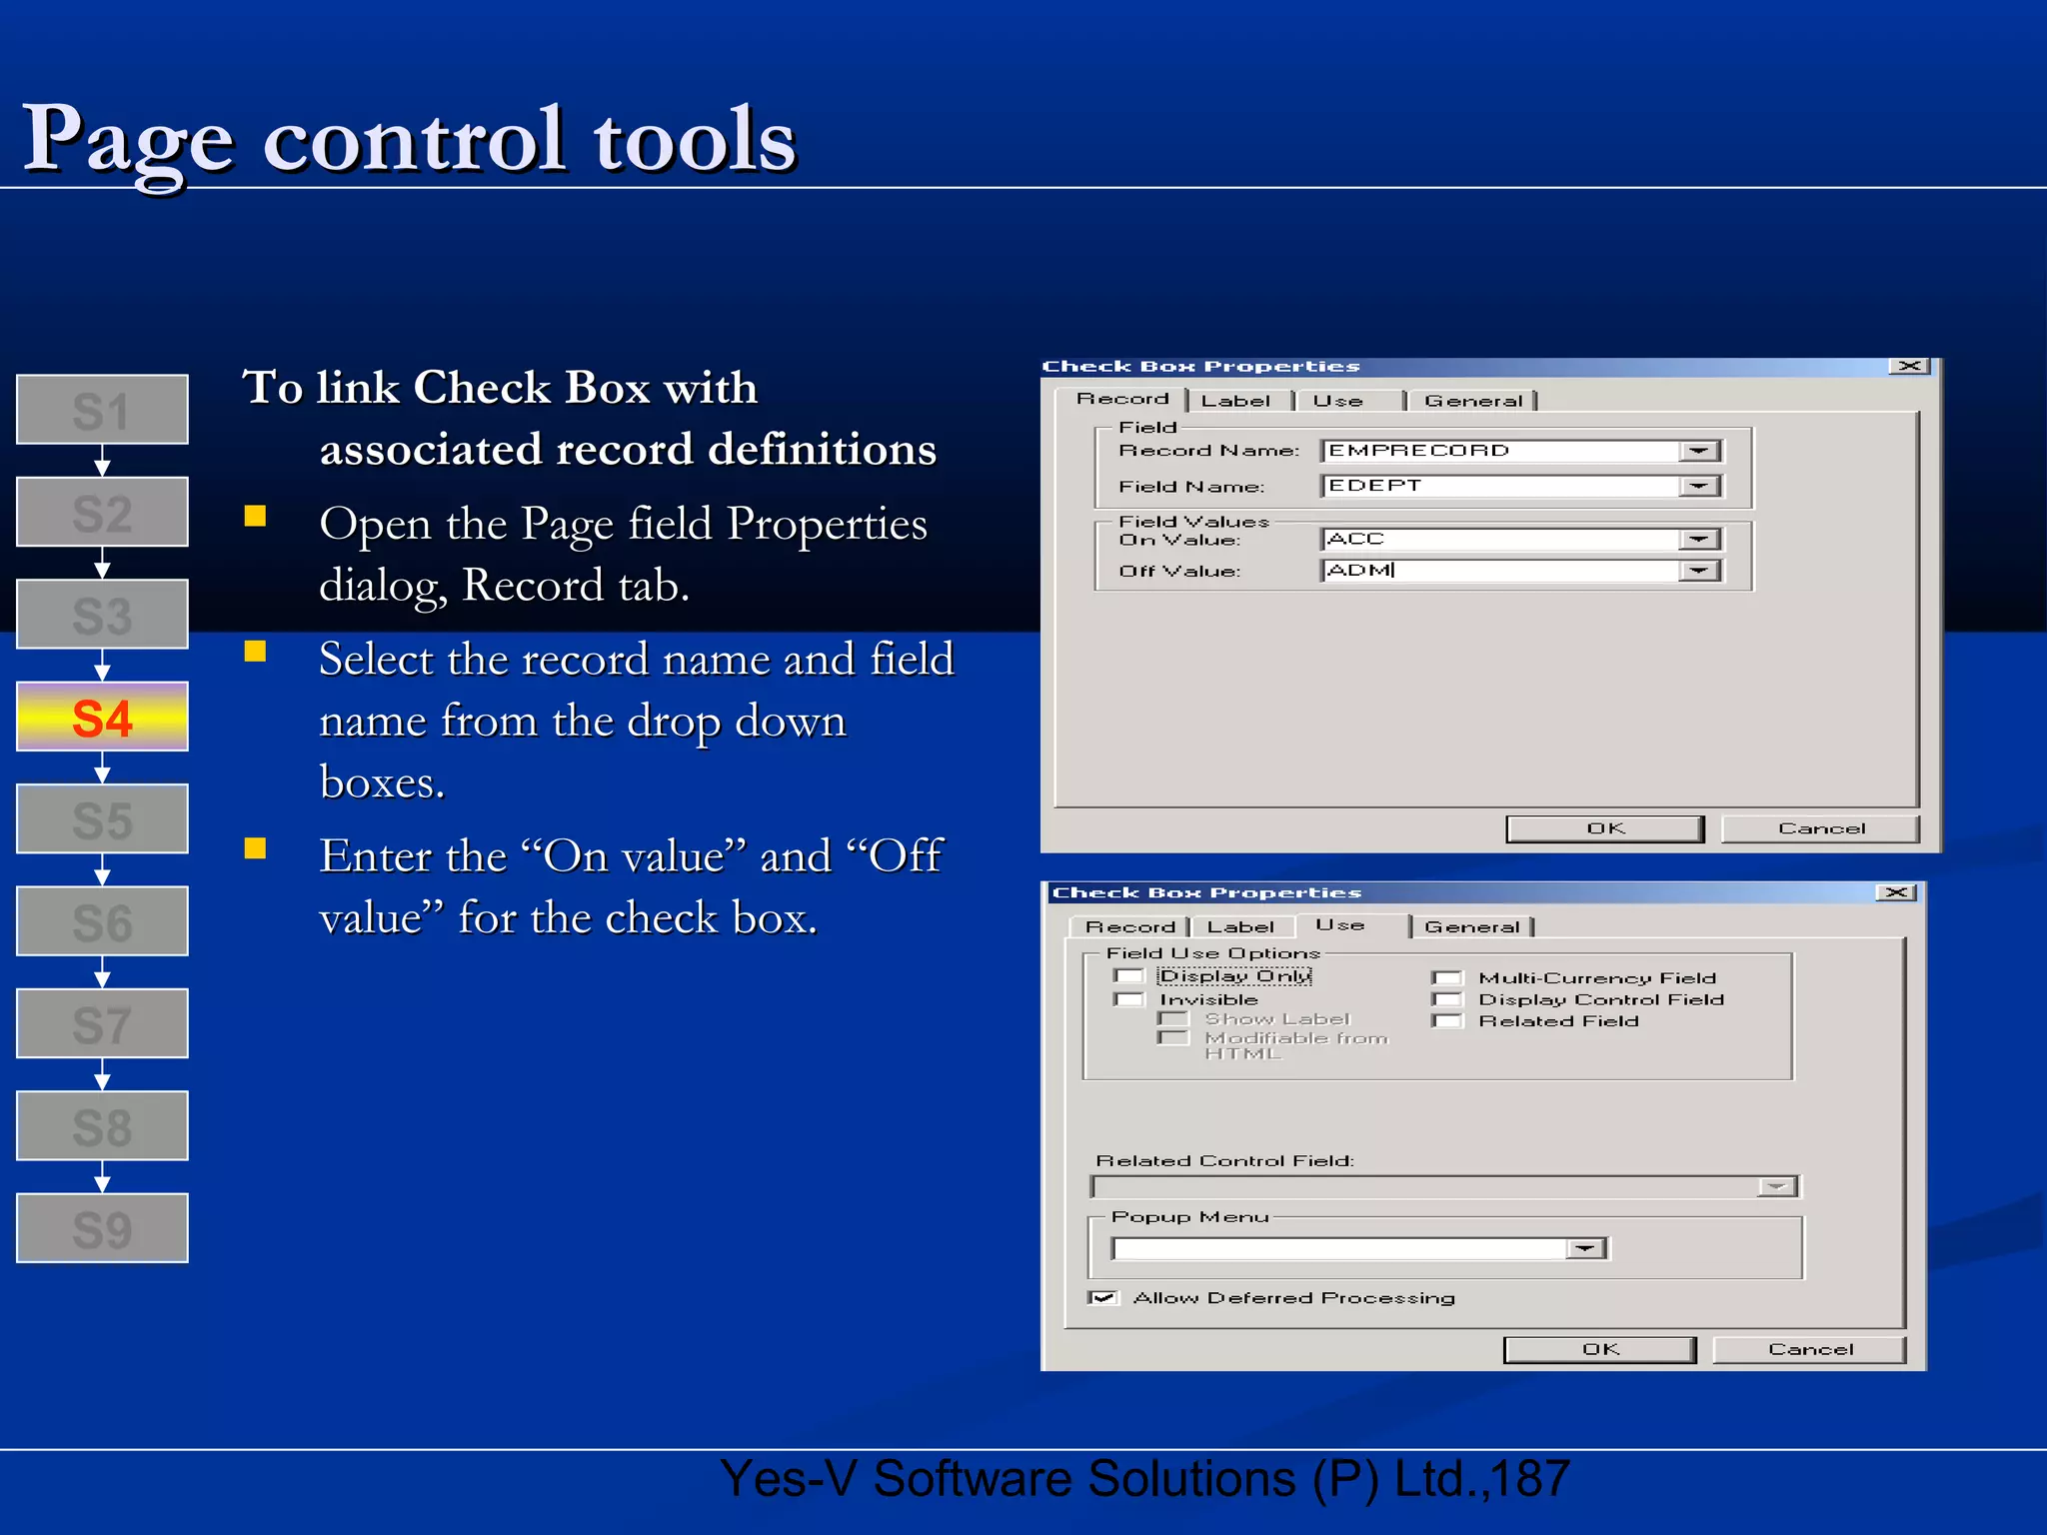Image resolution: width=2047 pixels, height=1535 pixels.
Task: Click the Popup Menu input box
Action: (1359, 1249)
